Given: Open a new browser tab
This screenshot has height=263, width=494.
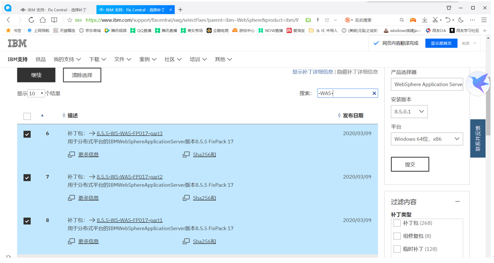Looking at the screenshot, I should pos(180,9).
